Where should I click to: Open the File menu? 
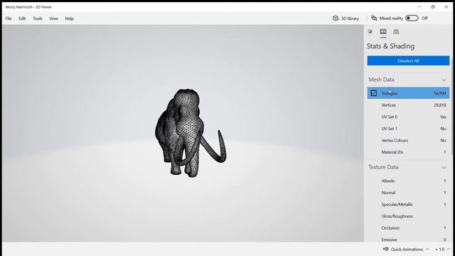(9, 18)
